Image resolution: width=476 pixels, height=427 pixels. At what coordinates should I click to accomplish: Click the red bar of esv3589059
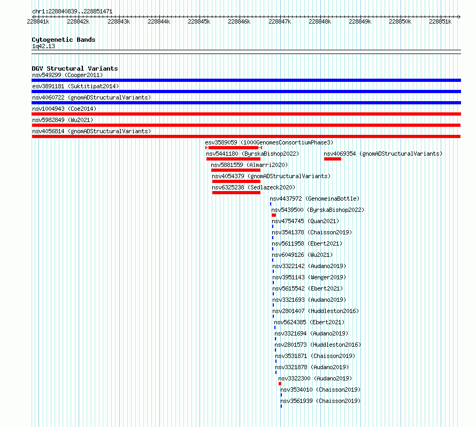pos(233,148)
